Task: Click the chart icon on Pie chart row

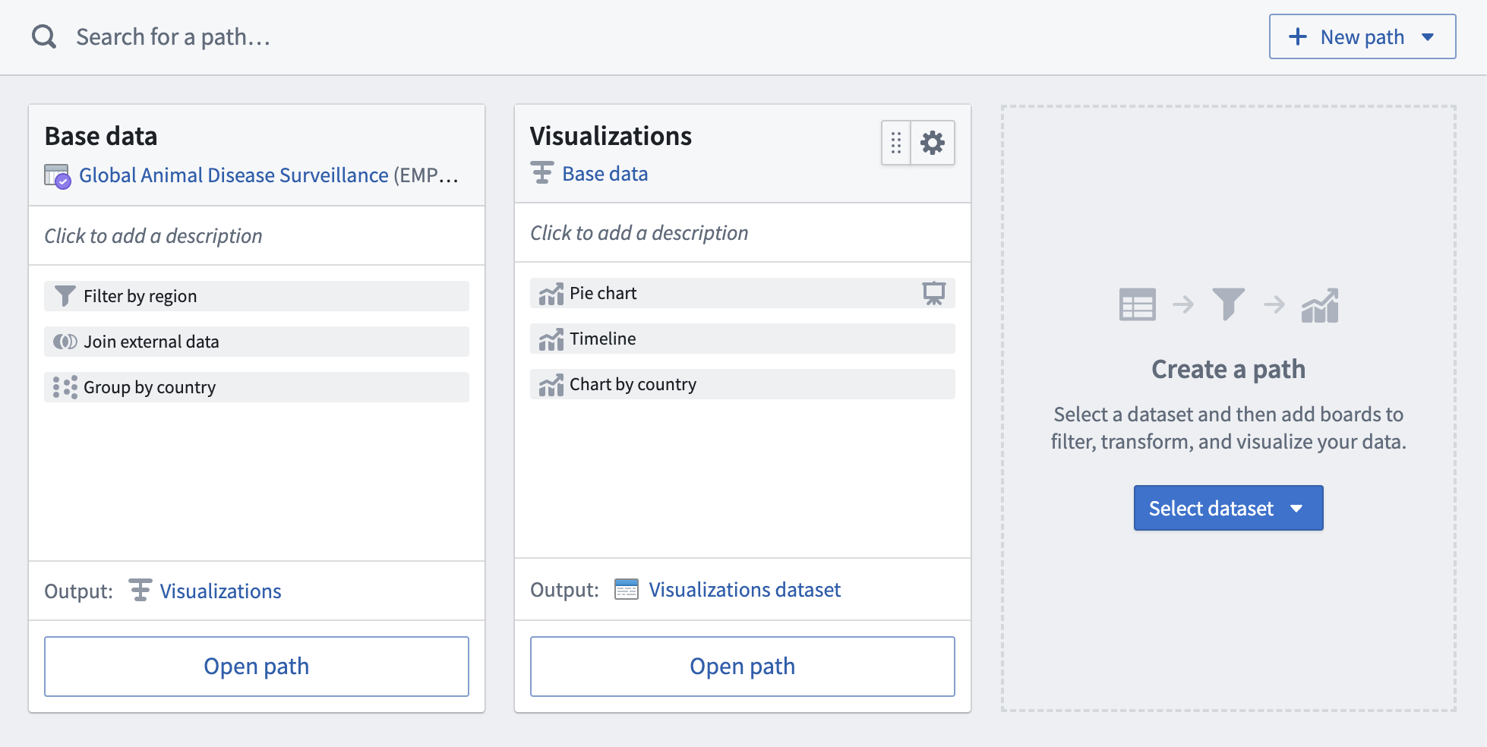Action: 551,294
